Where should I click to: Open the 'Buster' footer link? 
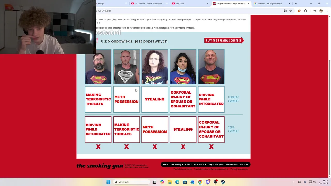(x=187, y=165)
